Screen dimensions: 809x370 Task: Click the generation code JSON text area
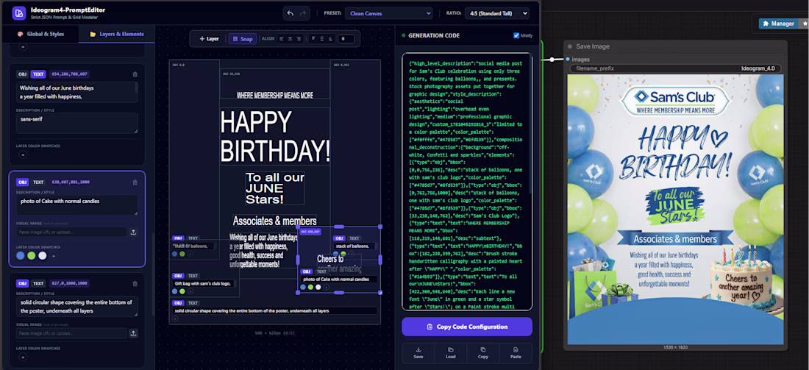[467, 182]
